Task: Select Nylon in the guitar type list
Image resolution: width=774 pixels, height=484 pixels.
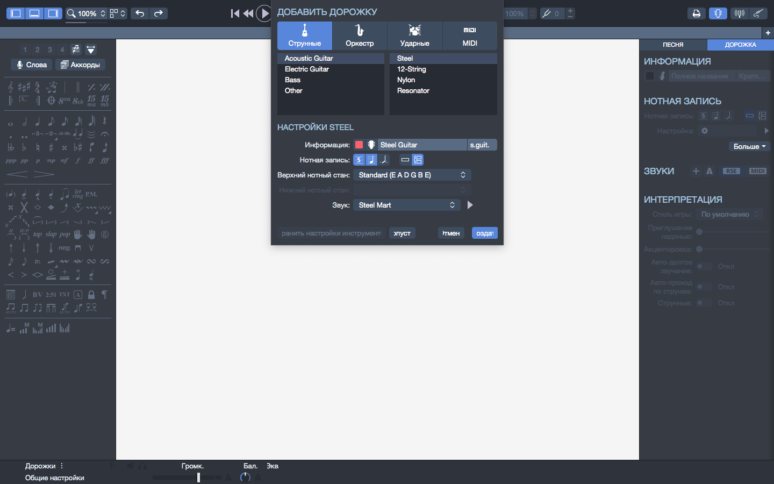Action: point(406,80)
